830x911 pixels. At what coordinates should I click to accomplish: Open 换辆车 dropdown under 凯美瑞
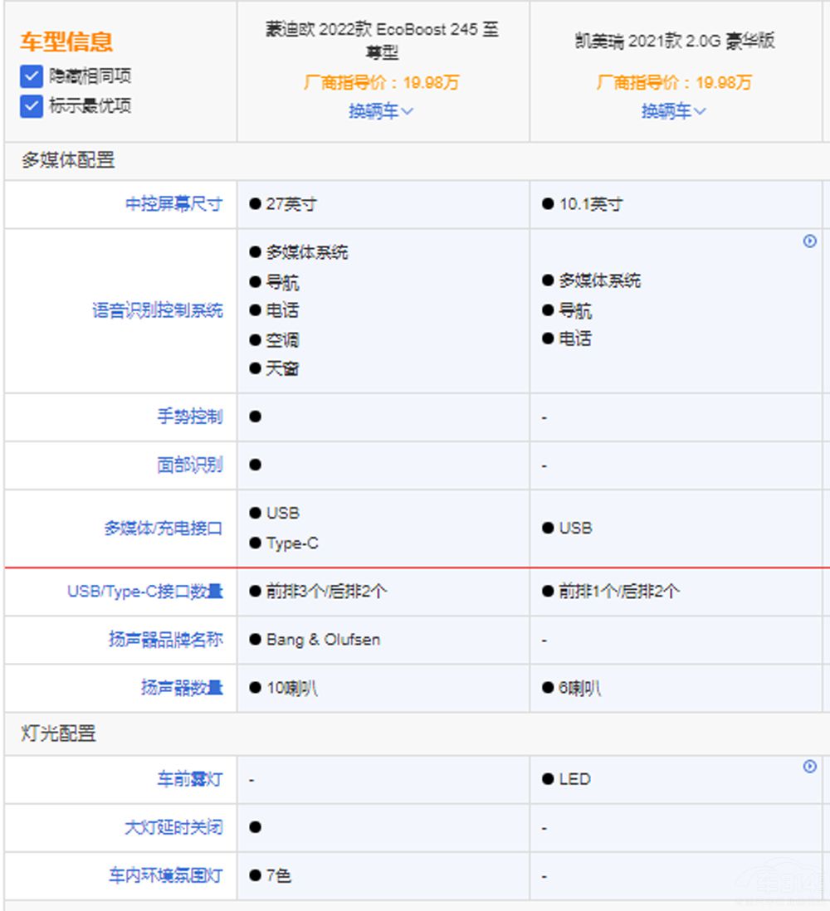point(673,111)
